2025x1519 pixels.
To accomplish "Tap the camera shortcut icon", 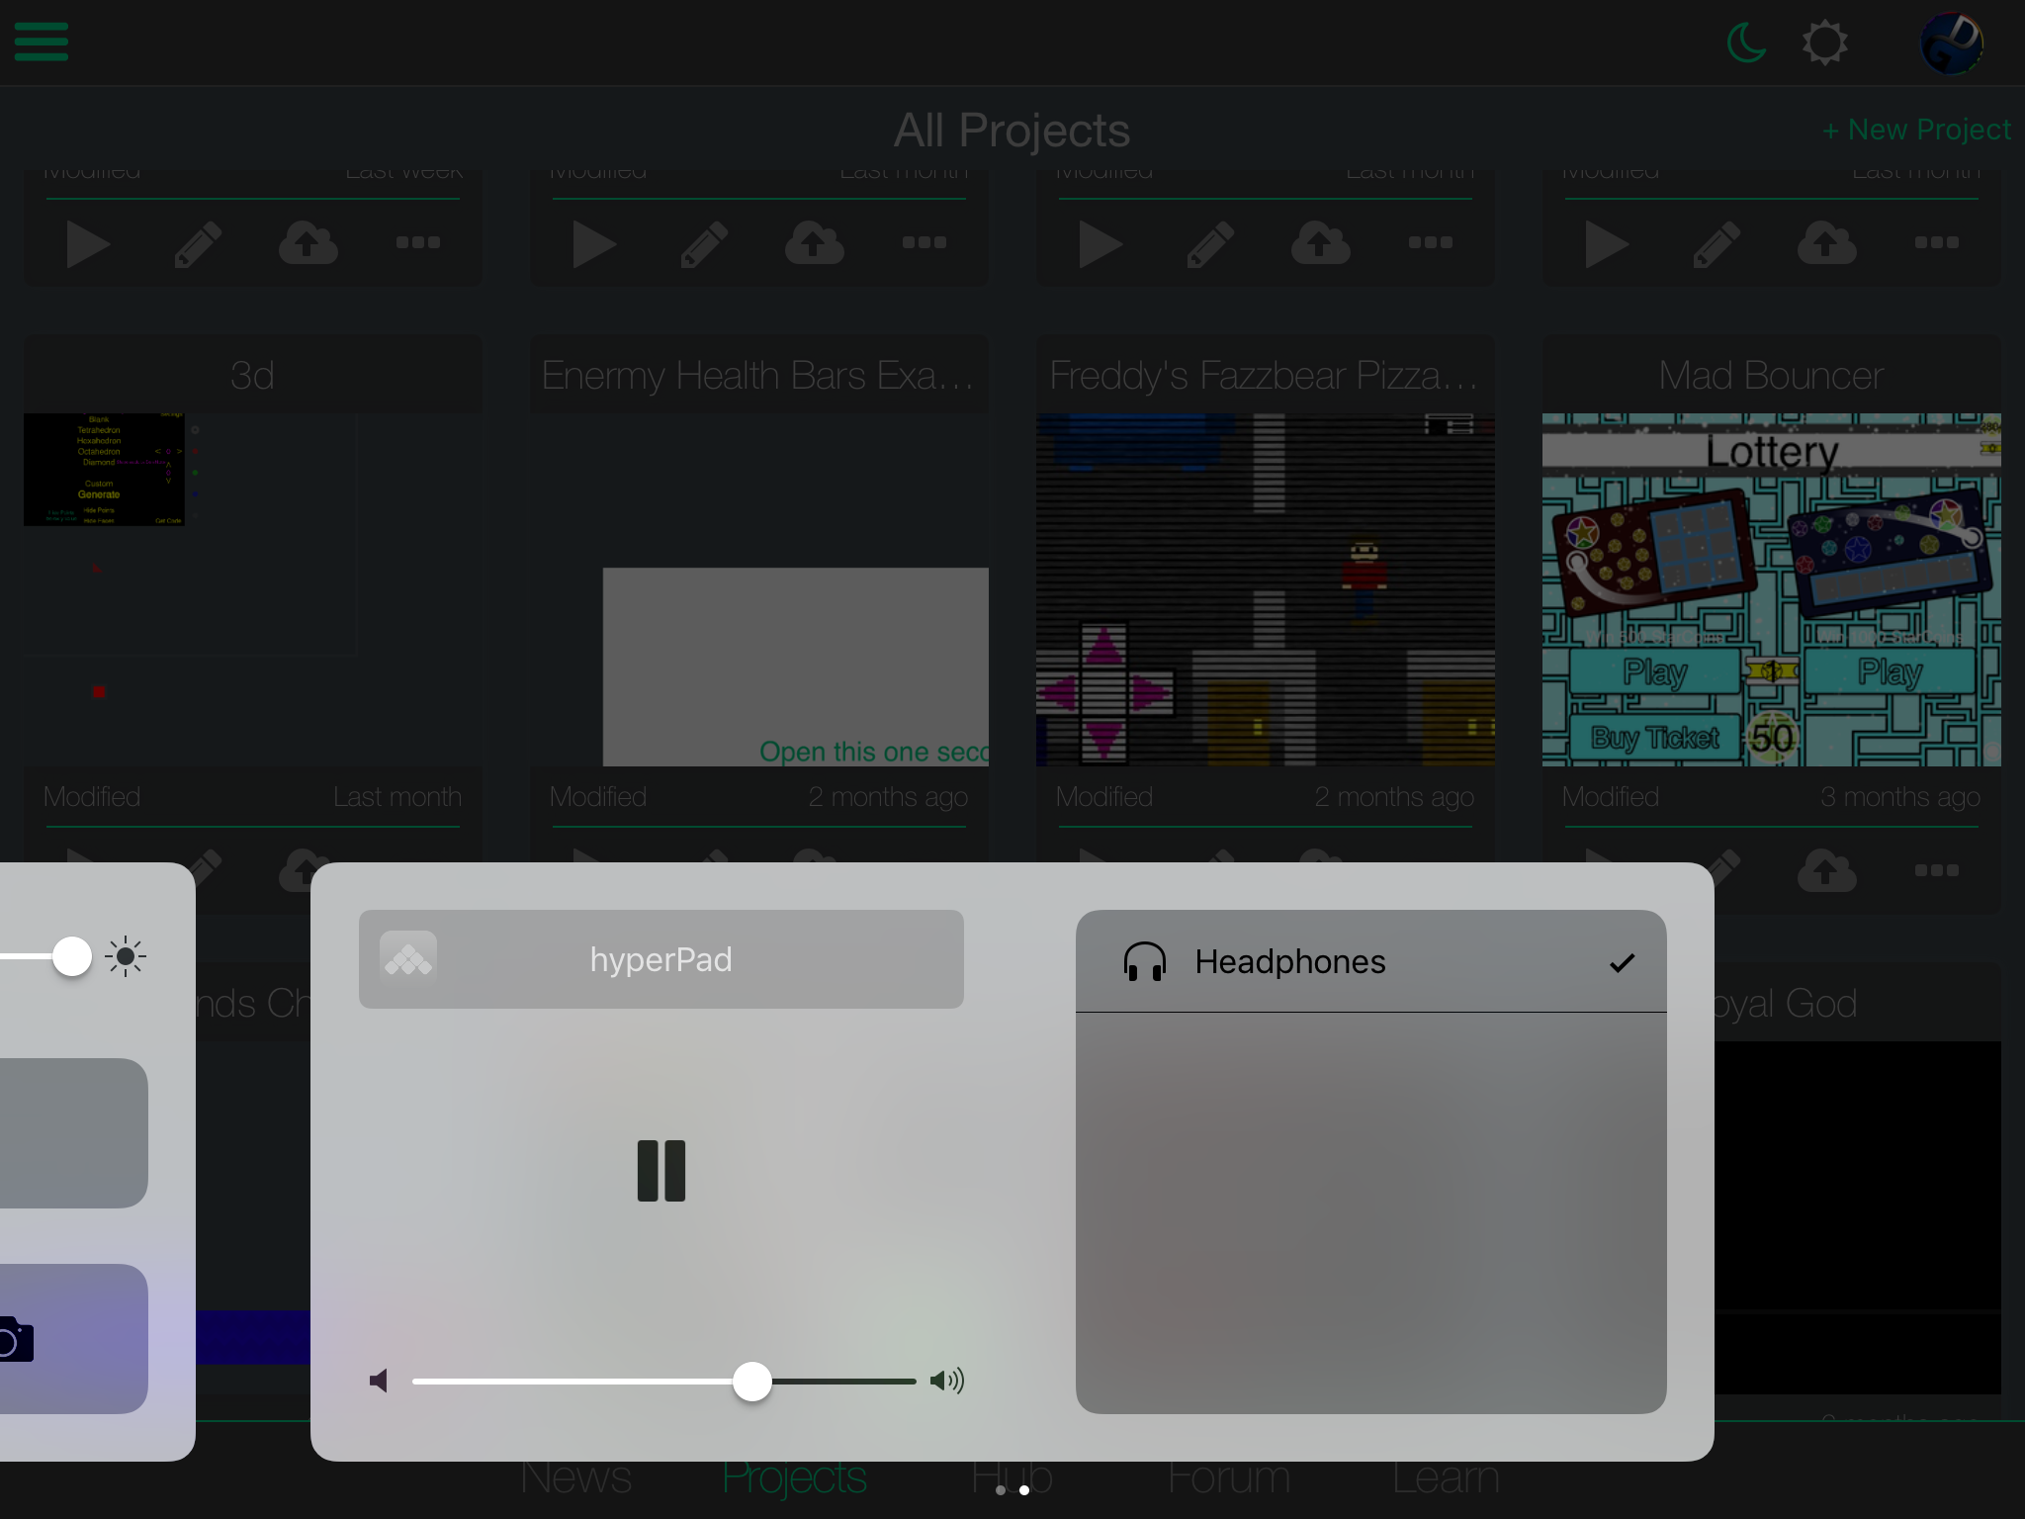I will coord(15,1340).
